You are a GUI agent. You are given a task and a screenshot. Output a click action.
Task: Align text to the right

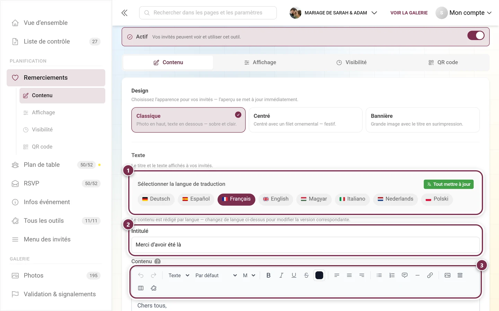pyautogui.click(x=362, y=275)
